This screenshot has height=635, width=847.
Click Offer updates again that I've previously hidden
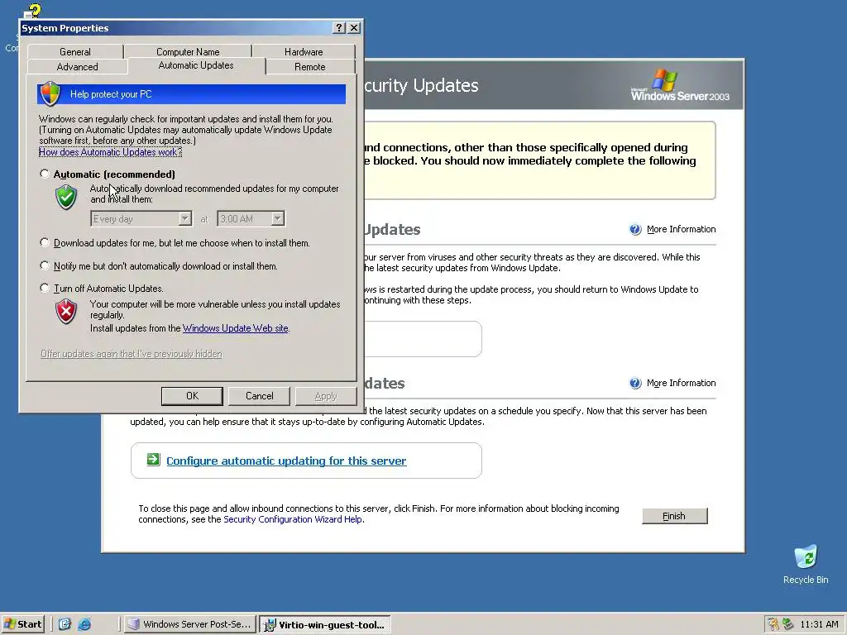pos(132,354)
